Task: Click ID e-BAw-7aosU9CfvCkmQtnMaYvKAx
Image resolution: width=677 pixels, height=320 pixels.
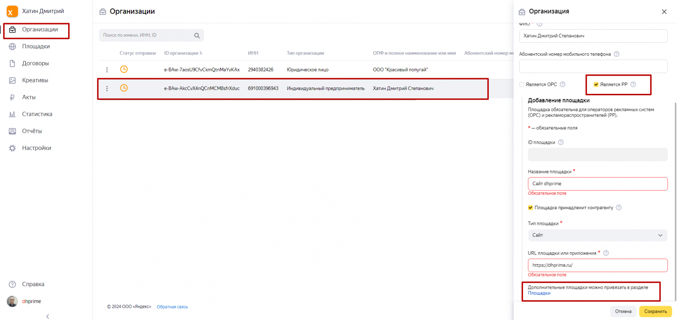Action: click(x=202, y=70)
